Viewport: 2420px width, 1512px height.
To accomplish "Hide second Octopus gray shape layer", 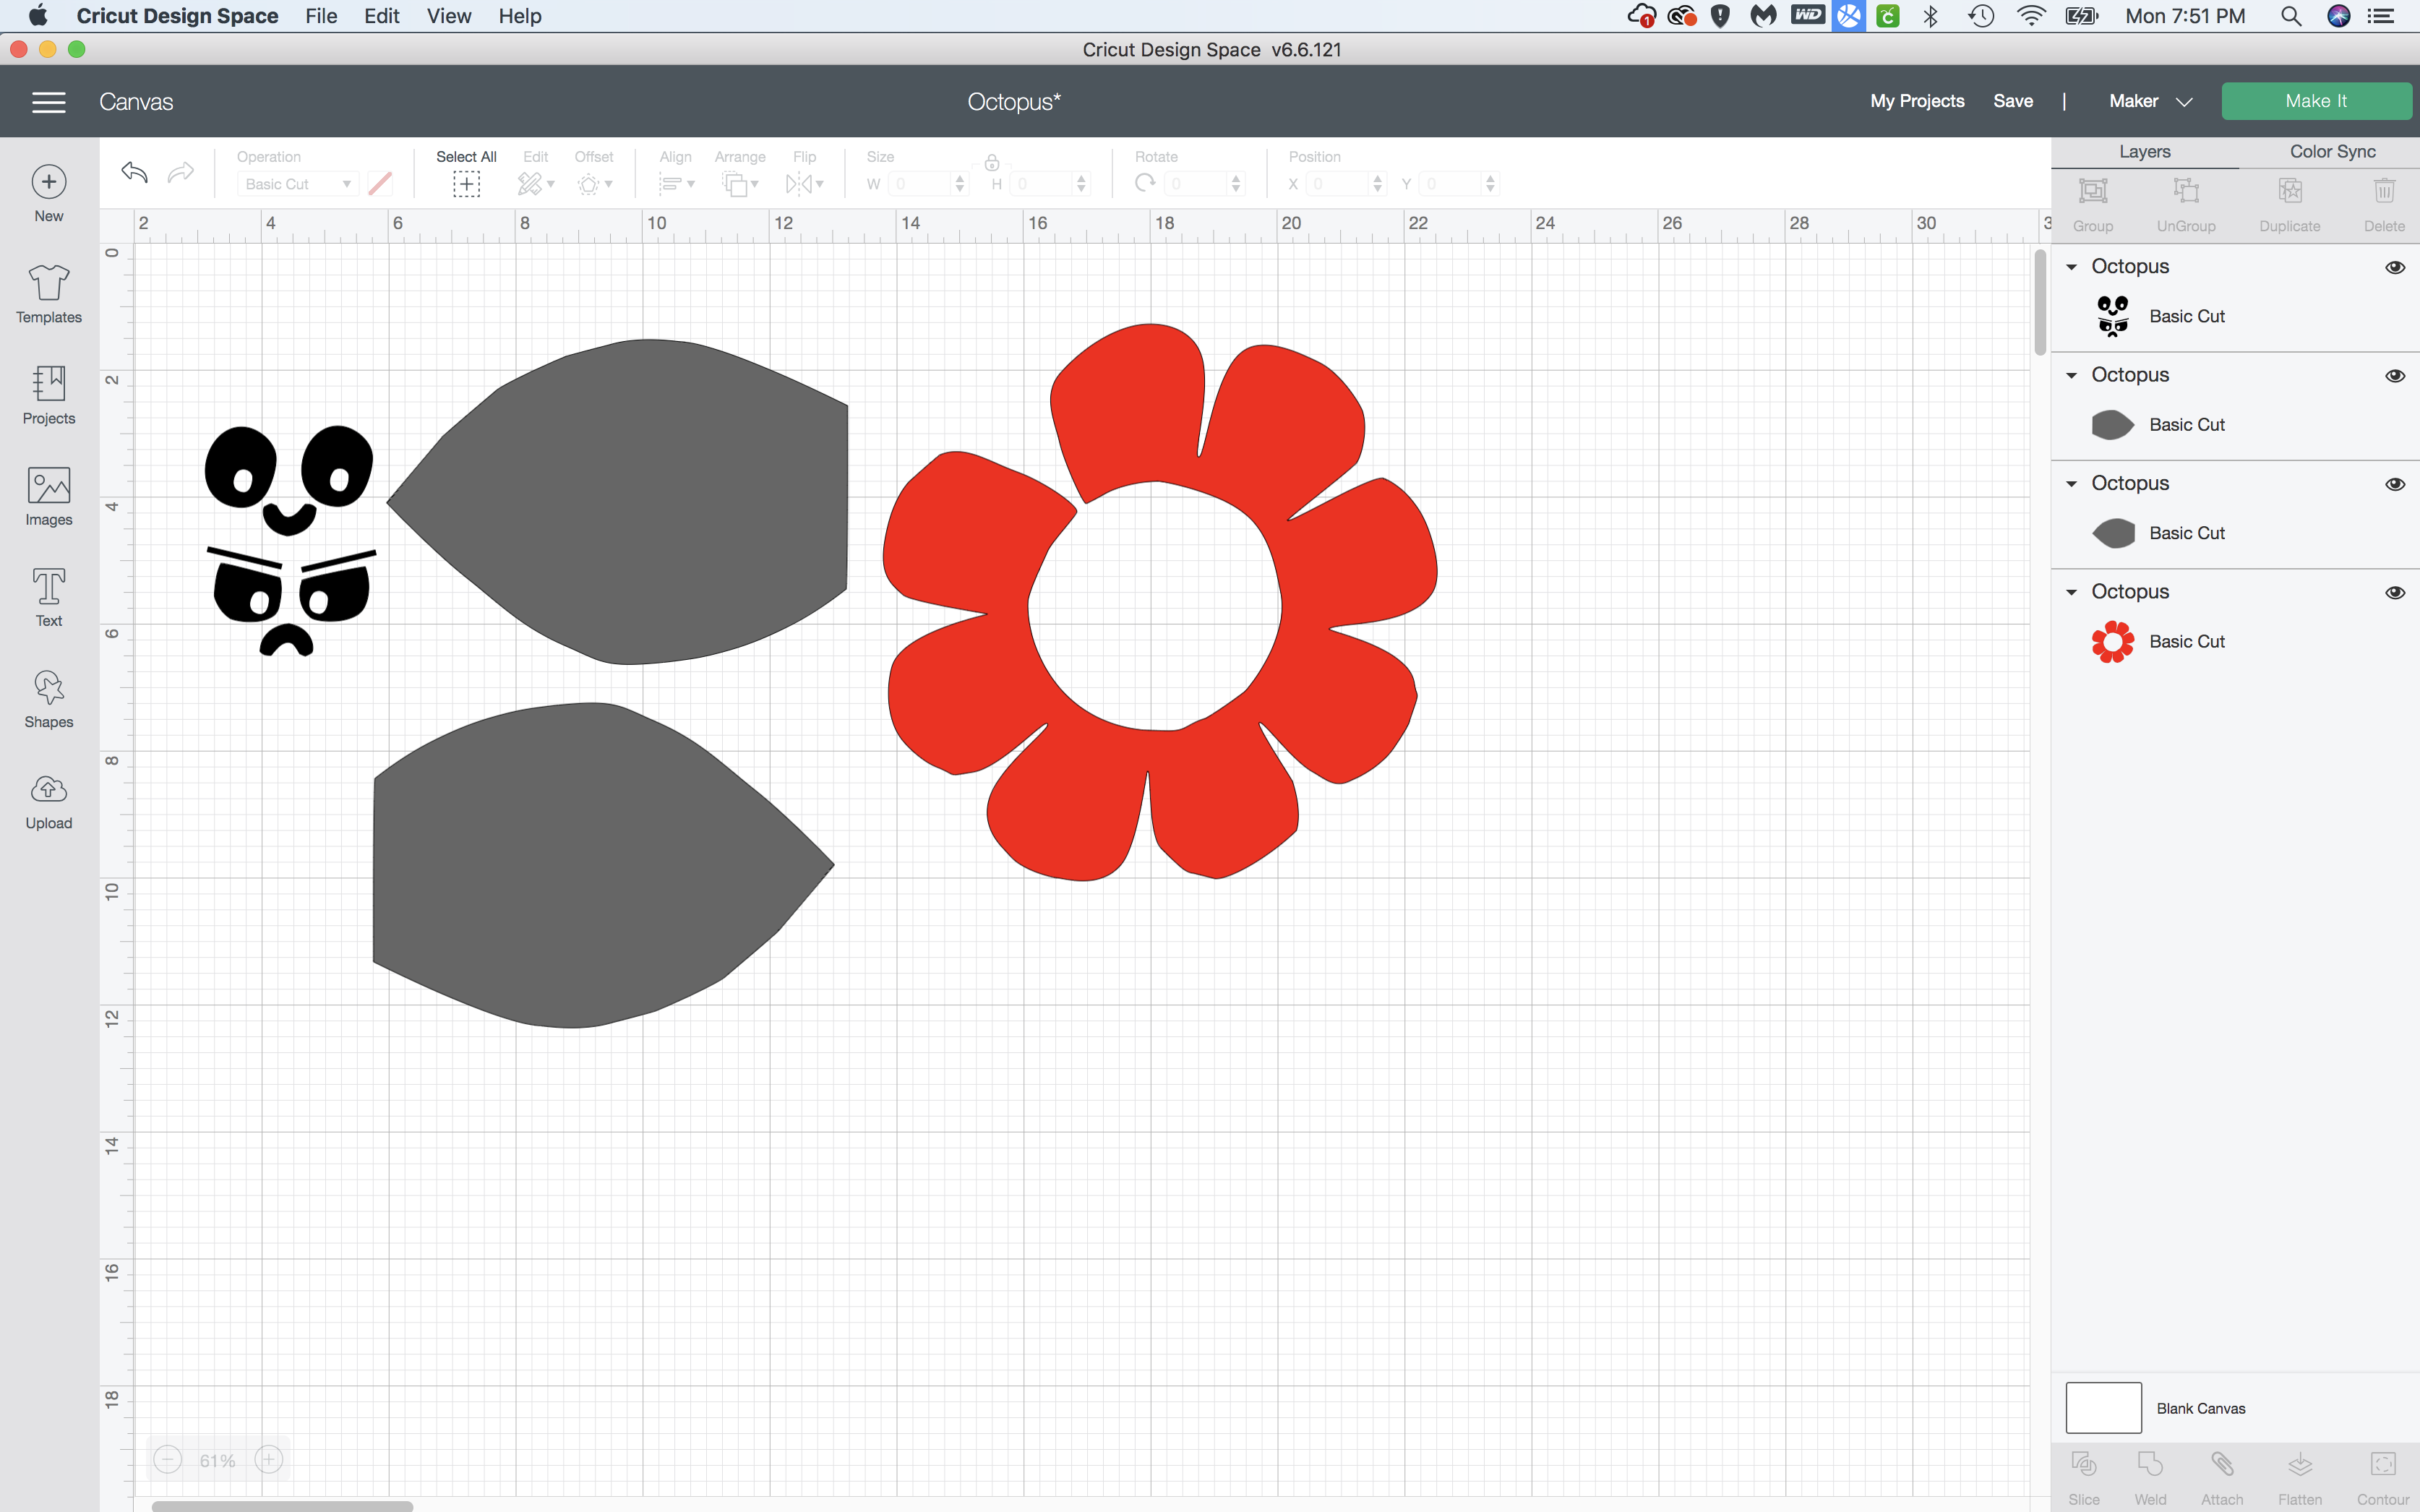I will click(2394, 375).
